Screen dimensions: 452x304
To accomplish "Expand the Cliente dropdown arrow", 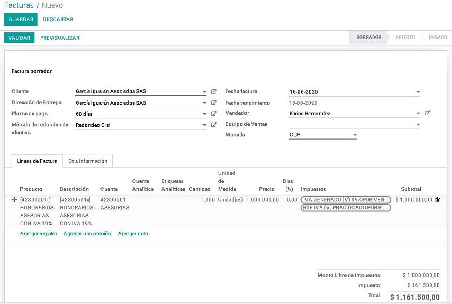I will [x=204, y=92].
